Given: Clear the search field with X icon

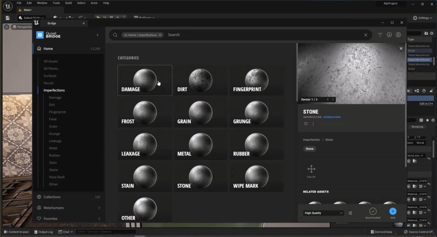Looking at the screenshot, I should [366, 35].
